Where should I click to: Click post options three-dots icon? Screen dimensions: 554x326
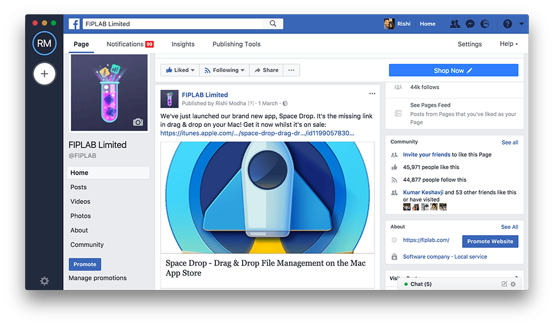point(372,94)
